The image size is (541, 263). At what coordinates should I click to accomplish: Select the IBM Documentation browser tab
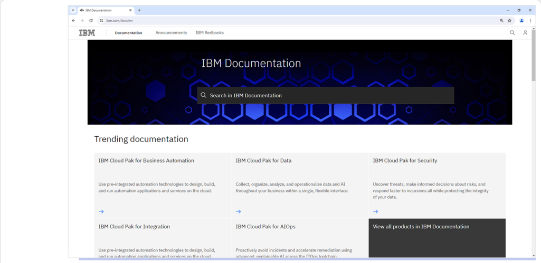(106, 11)
